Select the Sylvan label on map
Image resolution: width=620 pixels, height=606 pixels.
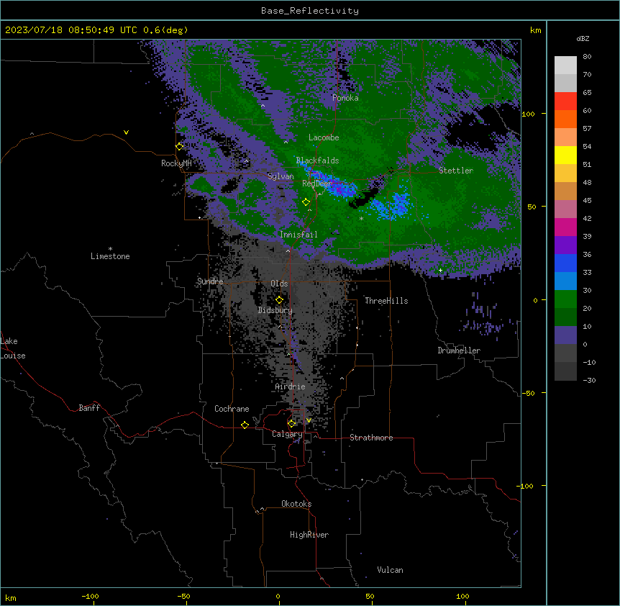coord(281,176)
